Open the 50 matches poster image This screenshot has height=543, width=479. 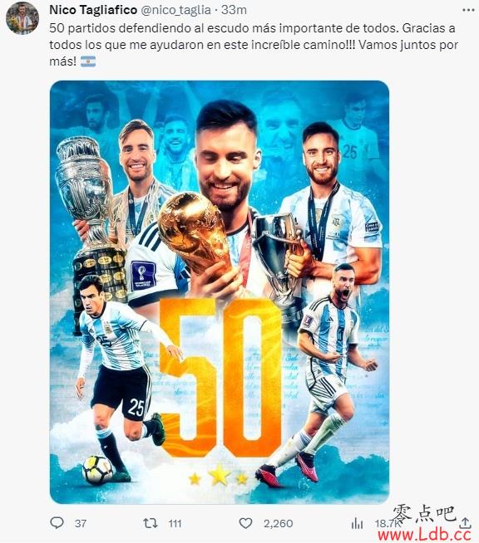[220, 292]
